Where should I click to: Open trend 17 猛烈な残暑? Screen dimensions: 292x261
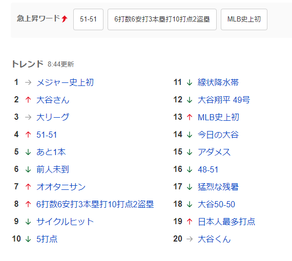218,187
